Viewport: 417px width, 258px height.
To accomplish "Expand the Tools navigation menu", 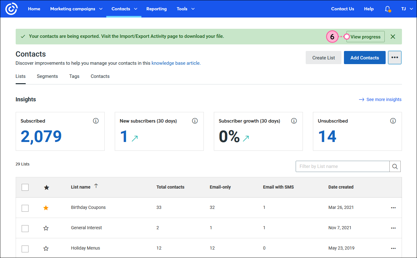I will tap(186, 9).
